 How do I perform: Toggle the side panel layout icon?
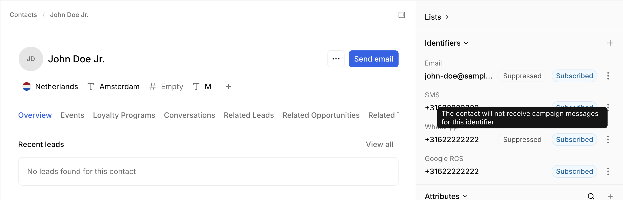click(401, 15)
